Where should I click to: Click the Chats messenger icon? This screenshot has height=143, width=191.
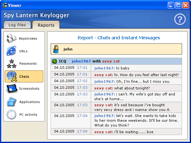pyautogui.click(x=12, y=76)
